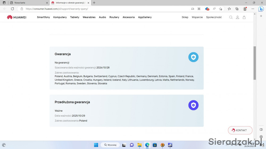This screenshot has width=266, height=149.
Task: Add this page to favorites with the star icon
Action: tap(221, 9)
